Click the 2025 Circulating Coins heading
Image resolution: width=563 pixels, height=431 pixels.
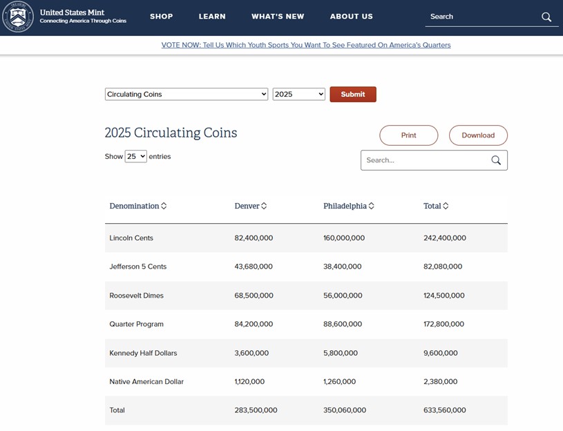171,133
